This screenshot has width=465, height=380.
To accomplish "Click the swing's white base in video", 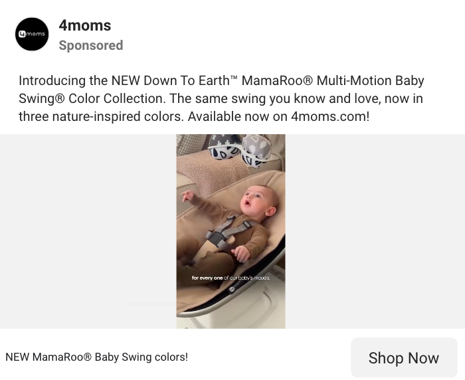I will point(255,308).
